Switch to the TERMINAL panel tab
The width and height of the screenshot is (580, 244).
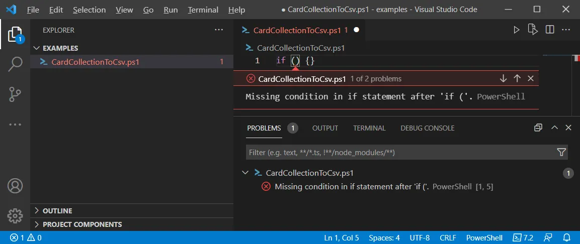pyautogui.click(x=369, y=128)
